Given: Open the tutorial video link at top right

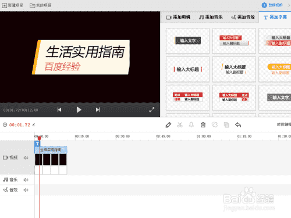Looking at the screenshot, I should (272, 5).
